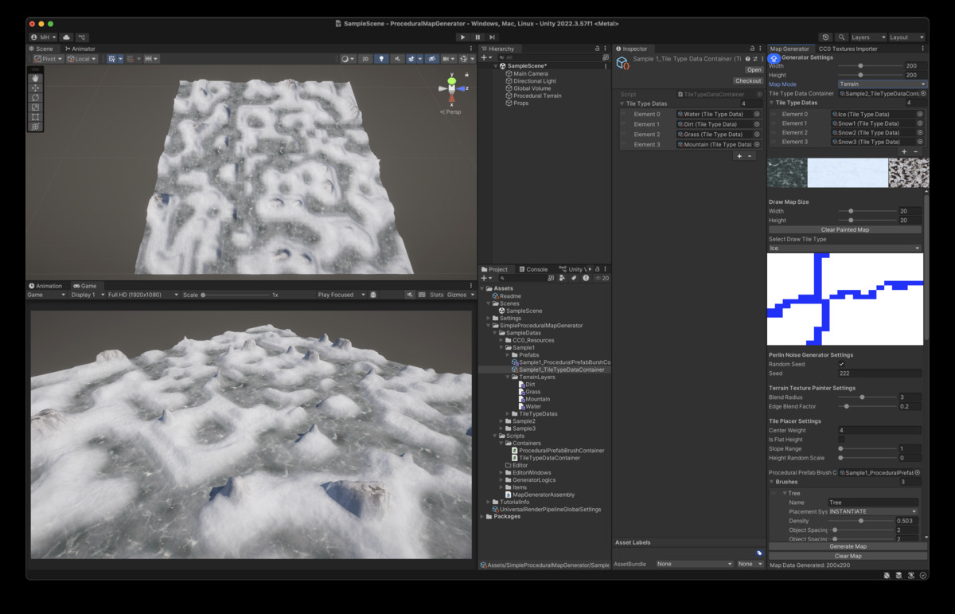Toggle the Inspector lock icon

[754, 49]
